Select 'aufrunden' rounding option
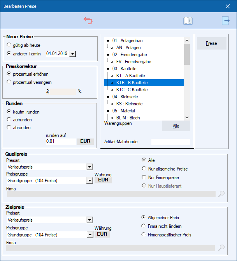The image size is (237, 261). click(x=9, y=120)
